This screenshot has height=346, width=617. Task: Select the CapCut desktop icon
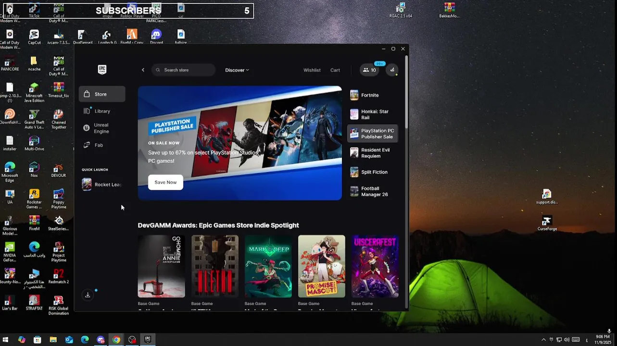pyautogui.click(x=34, y=37)
